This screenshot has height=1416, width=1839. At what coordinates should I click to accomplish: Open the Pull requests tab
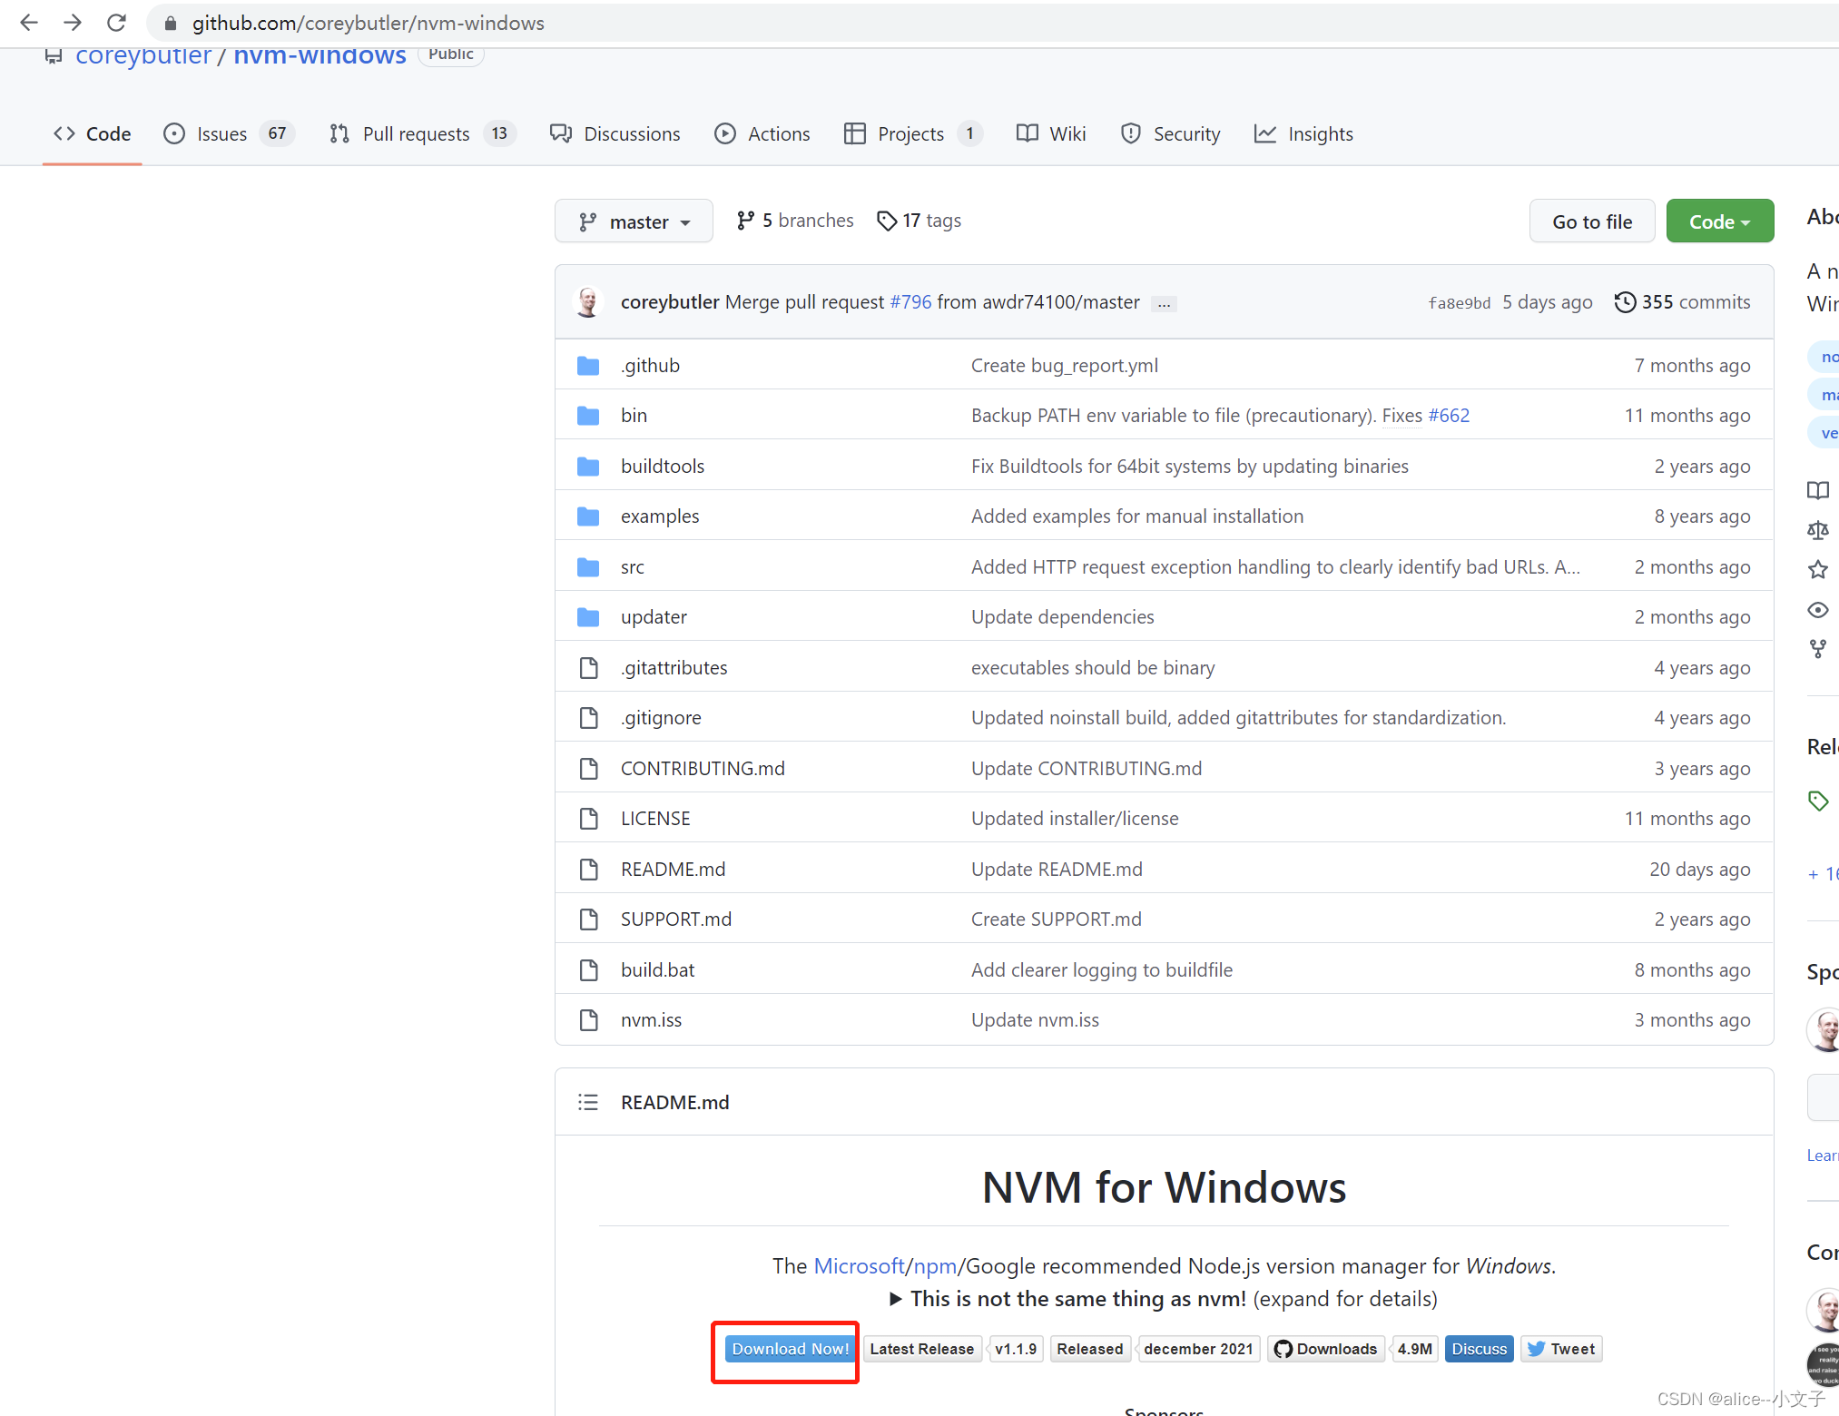(416, 134)
